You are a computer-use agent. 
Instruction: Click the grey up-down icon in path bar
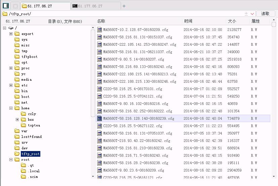tap(246, 14)
